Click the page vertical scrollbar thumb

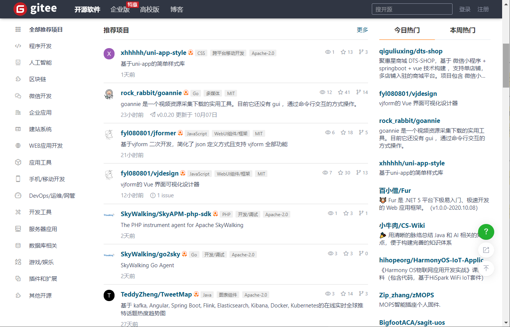[506, 65]
